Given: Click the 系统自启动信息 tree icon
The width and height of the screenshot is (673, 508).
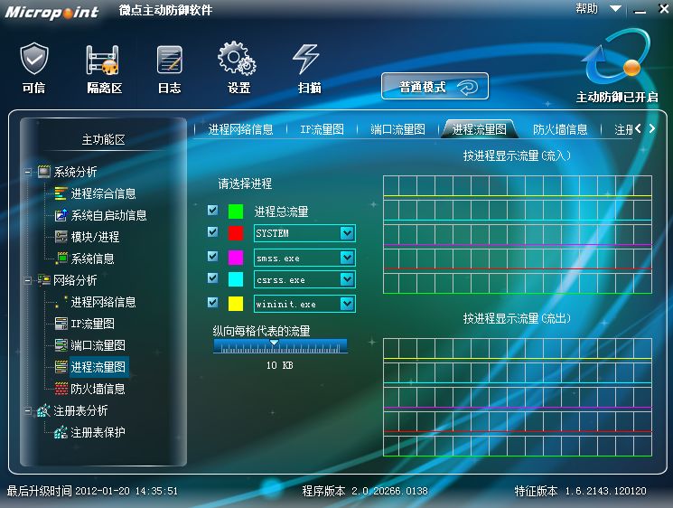Looking at the screenshot, I should [x=61, y=215].
